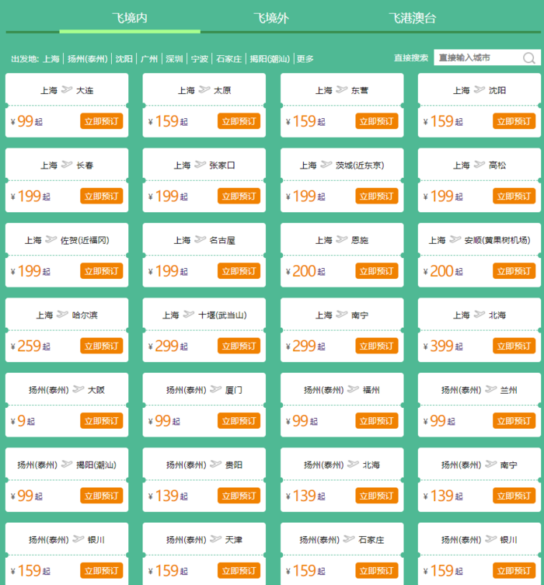The image size is (544, 585).
Task: Book the ¥399 上海 to 北海 flight
Action: coord(514,346)
